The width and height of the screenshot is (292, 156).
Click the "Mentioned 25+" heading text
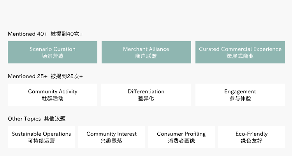click(x=27, y=76)
